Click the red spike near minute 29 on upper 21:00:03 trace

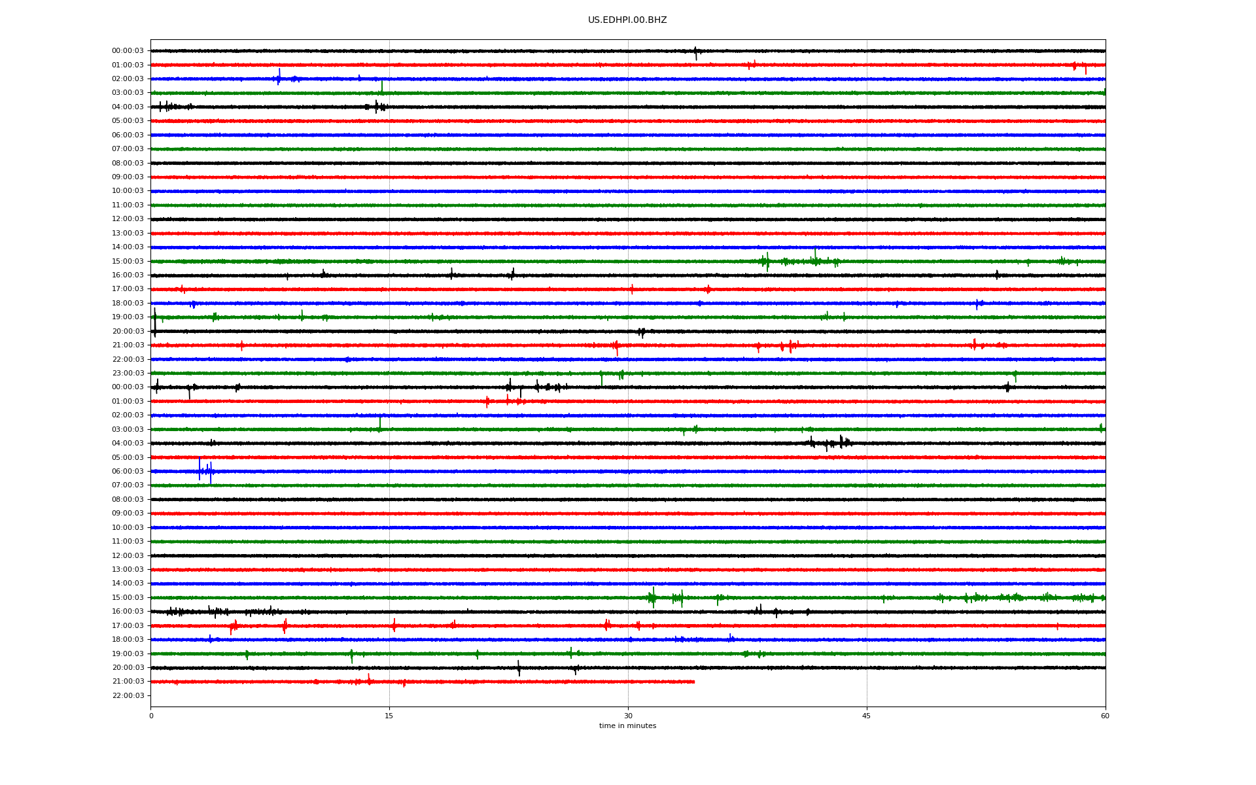(x=616, y=347)
